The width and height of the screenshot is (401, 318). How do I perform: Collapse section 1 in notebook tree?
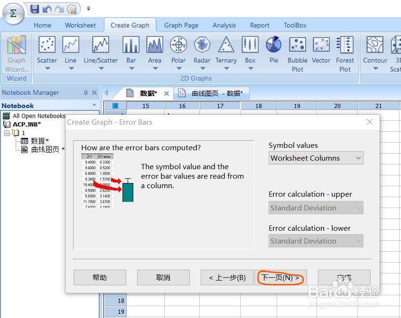(x=7, y=133)
